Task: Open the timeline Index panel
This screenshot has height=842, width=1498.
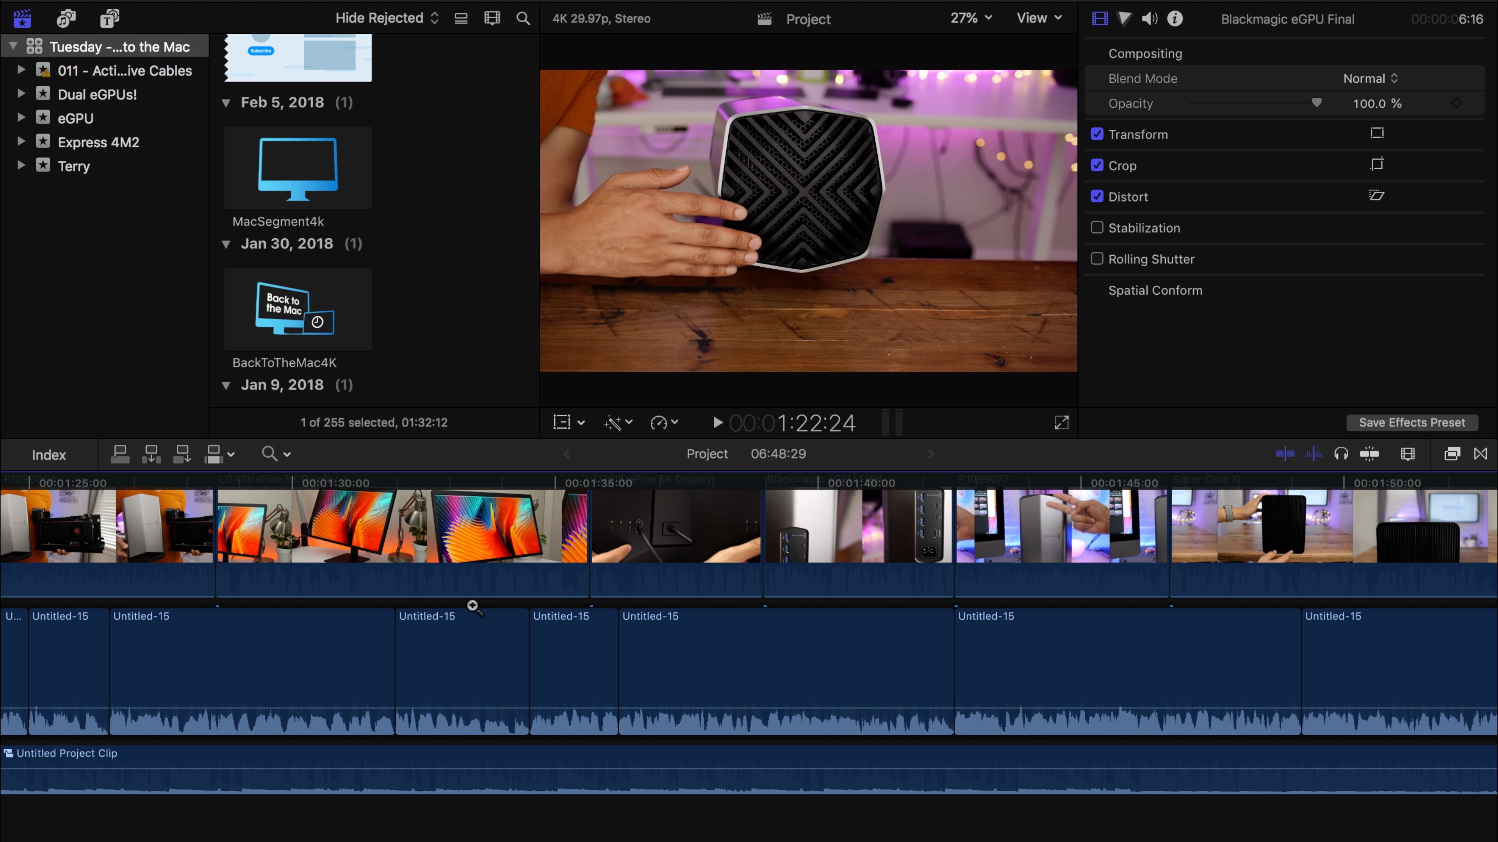Action: click(x=49, y=455)
